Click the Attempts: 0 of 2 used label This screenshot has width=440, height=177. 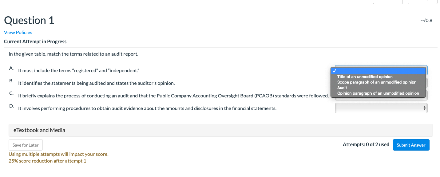tap(366, 144)
